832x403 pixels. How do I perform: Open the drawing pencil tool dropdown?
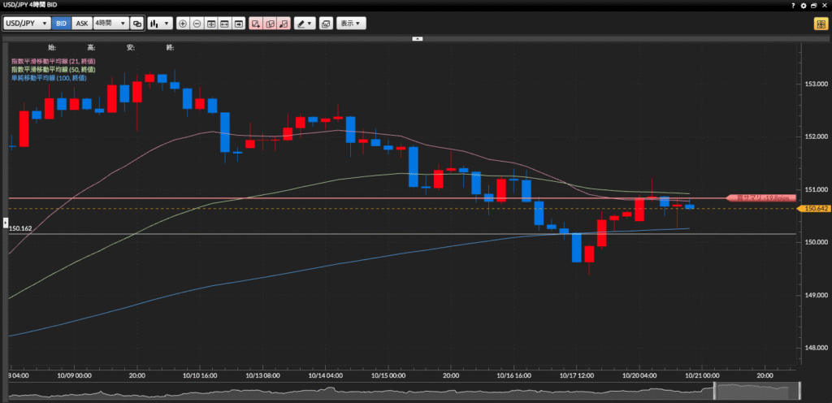(x=305, y=24)
